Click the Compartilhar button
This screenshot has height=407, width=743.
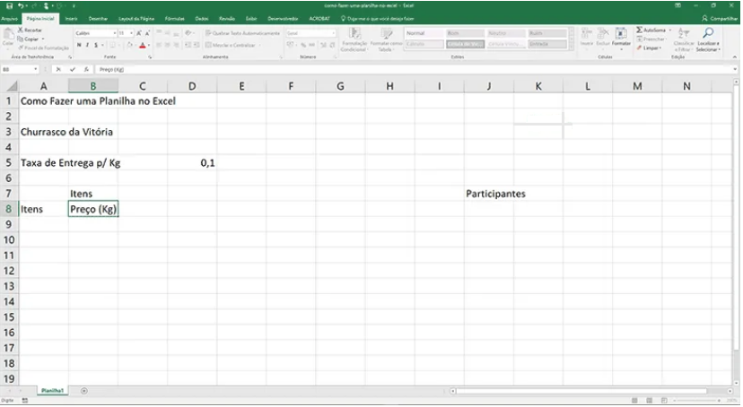721,17
